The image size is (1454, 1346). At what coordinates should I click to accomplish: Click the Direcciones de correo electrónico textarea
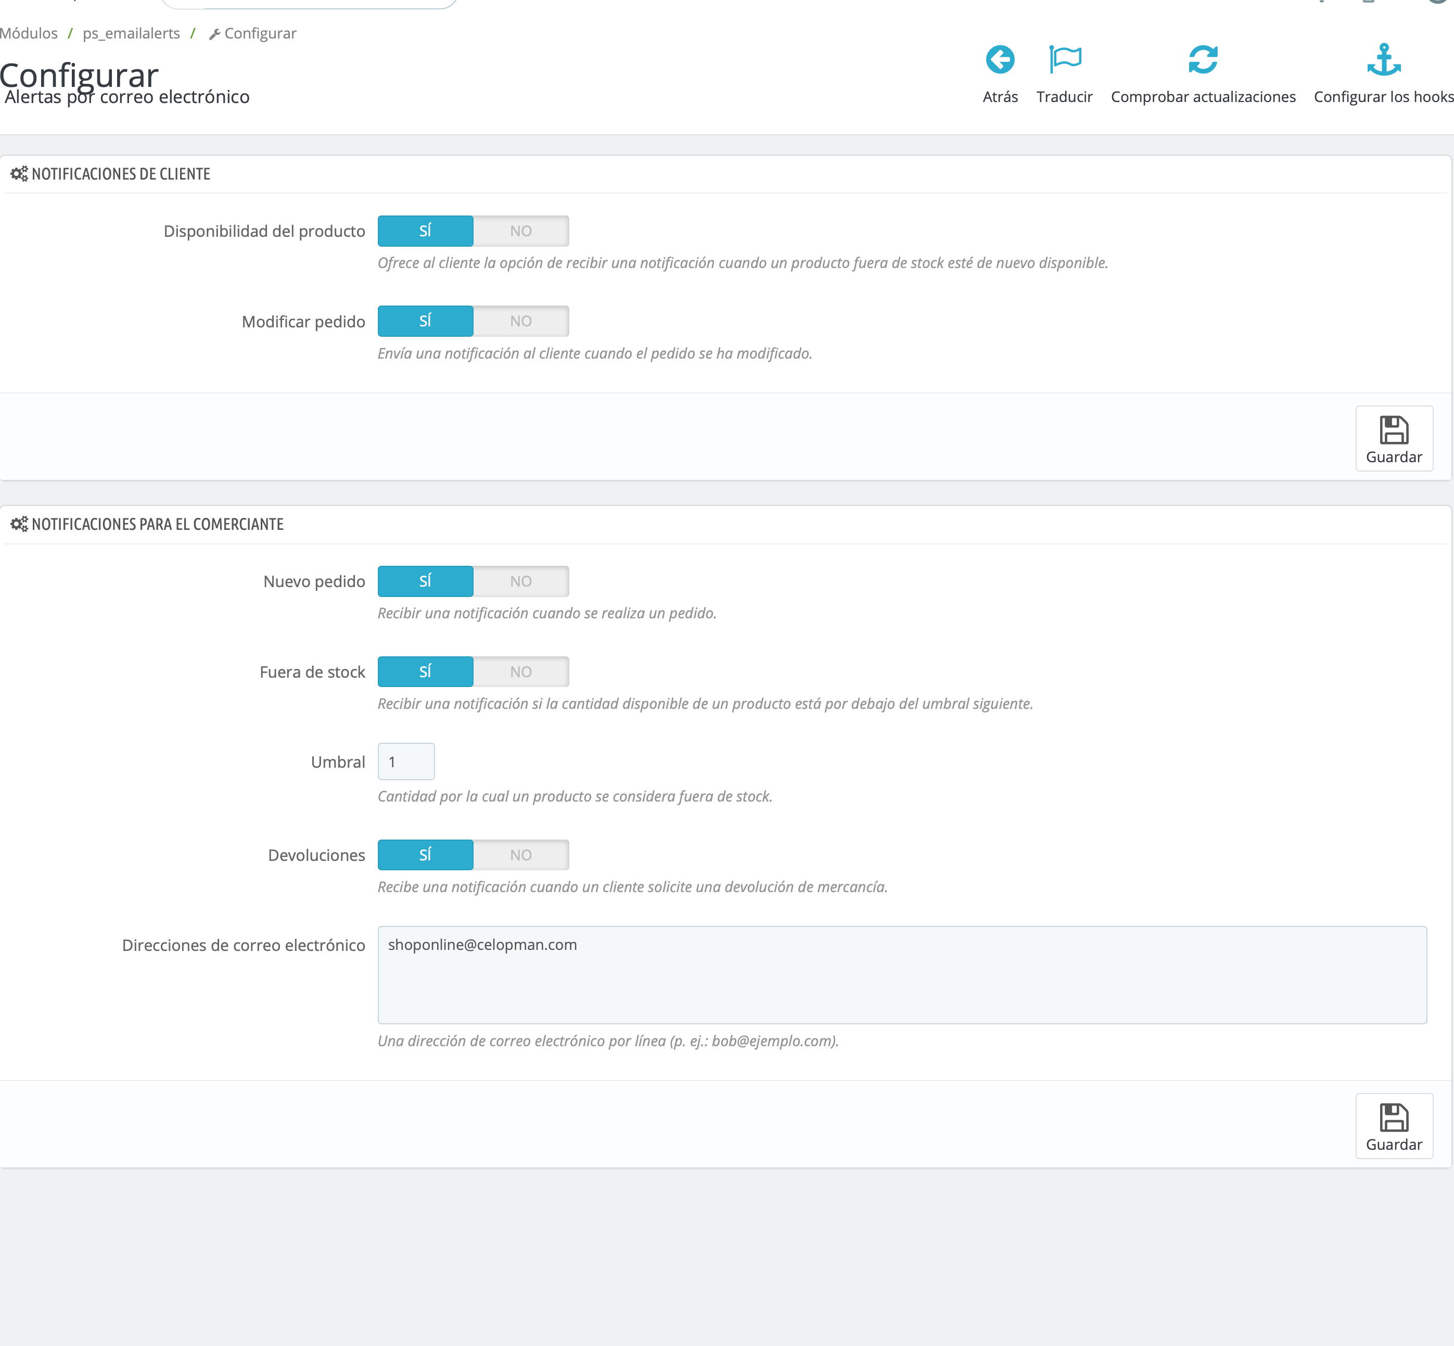click(902, 975)
